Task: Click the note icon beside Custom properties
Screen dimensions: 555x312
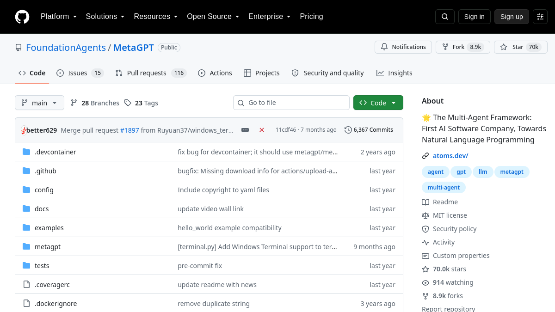Action: [425, 256]
